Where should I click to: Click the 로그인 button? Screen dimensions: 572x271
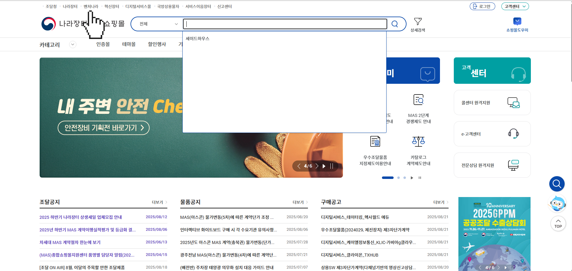coord(482,6)
